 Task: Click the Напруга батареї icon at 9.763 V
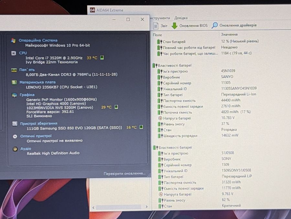tap(161, 194)
